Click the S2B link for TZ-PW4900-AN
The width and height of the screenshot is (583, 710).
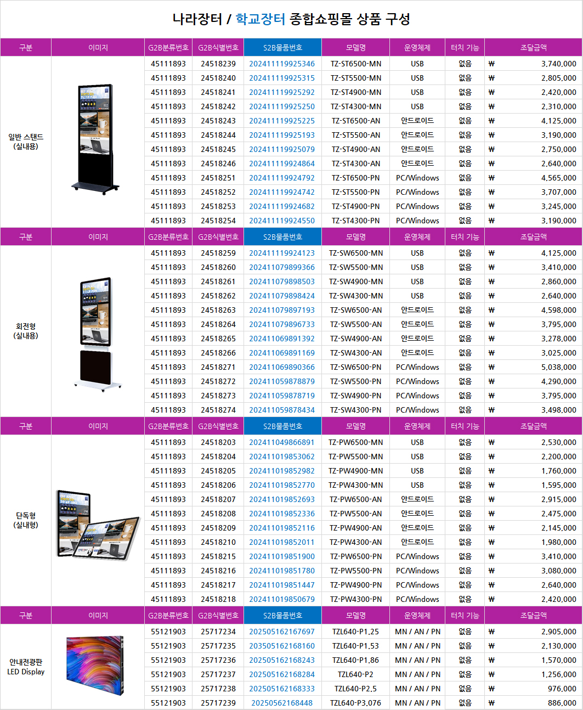tap(282, 528)
